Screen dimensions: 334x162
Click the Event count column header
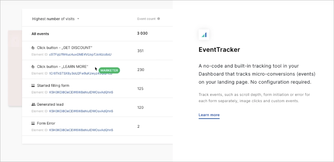[x=146, y=19]
